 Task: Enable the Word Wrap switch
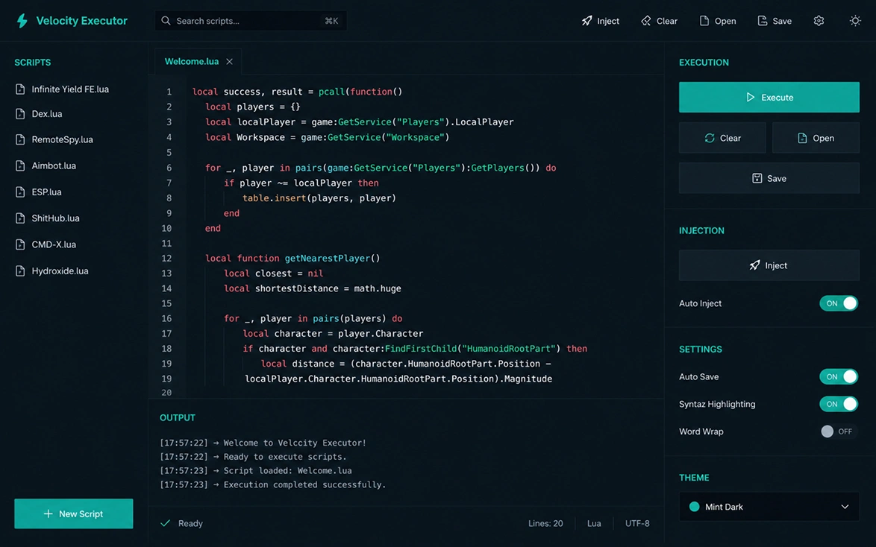[x=839, y=431]
